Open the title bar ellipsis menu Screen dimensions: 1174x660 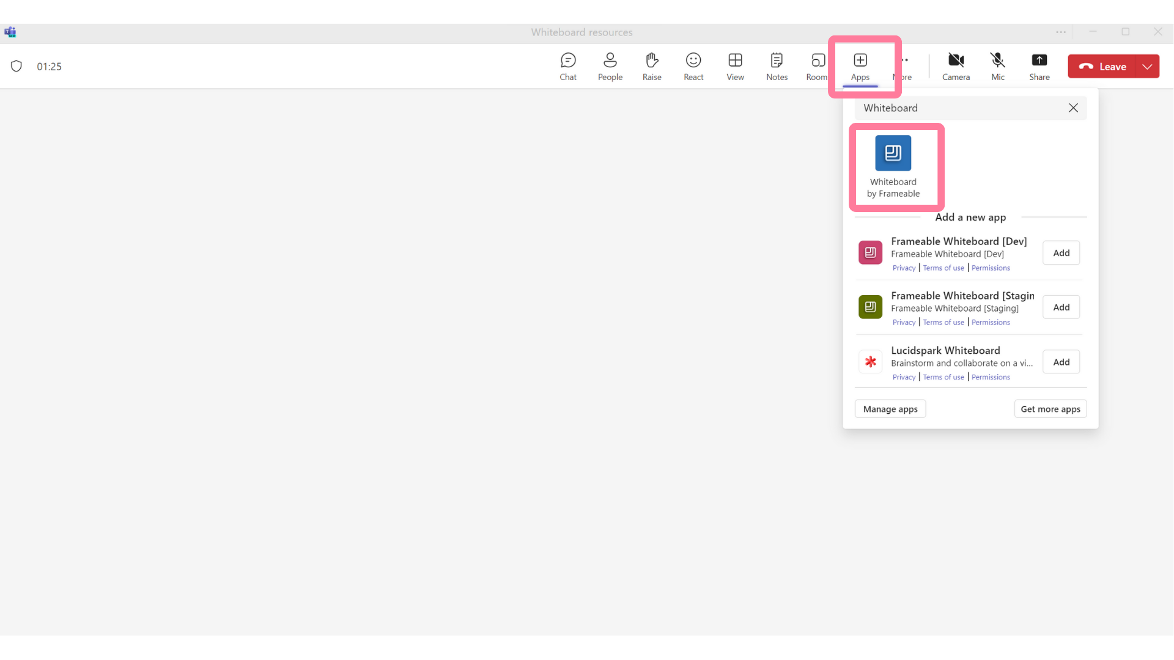(x=1061, y=32)
